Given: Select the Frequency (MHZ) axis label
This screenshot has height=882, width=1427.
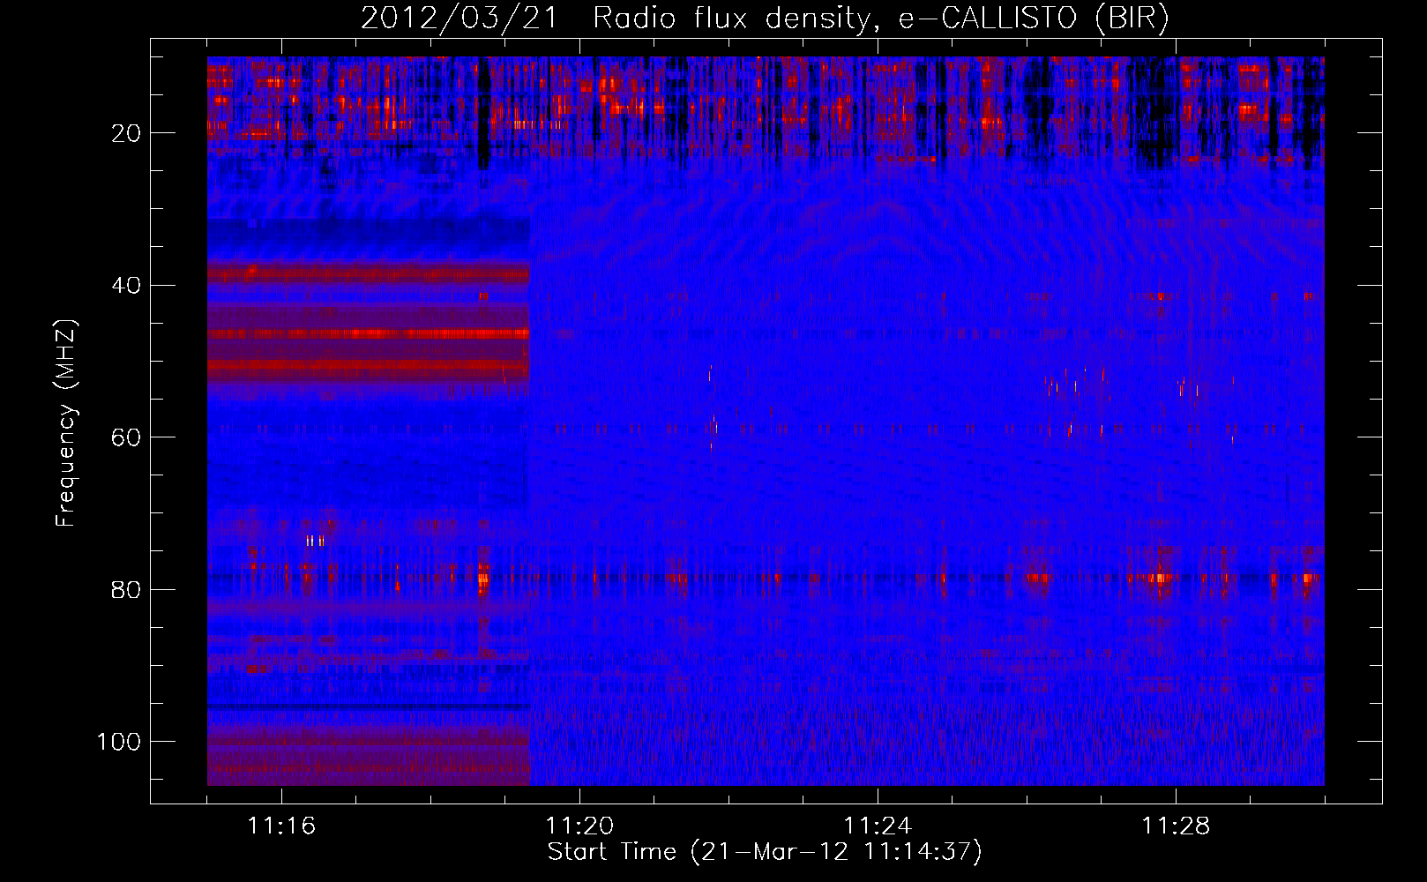Looking at the screenshot, I should [x=67, y=423].
